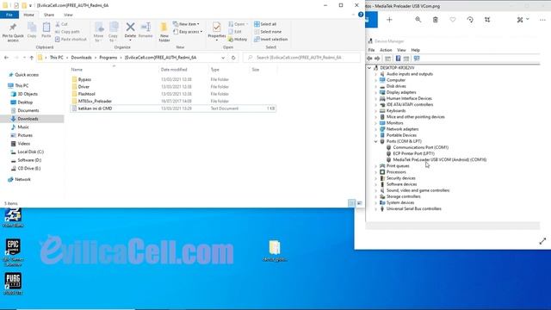551x310 pixels.
Task: Go up one folder level
Action: pos(32,58)
